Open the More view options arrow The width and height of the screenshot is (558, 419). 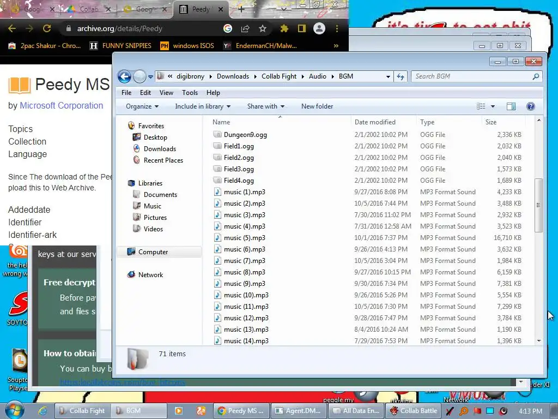tap(493, 106)
